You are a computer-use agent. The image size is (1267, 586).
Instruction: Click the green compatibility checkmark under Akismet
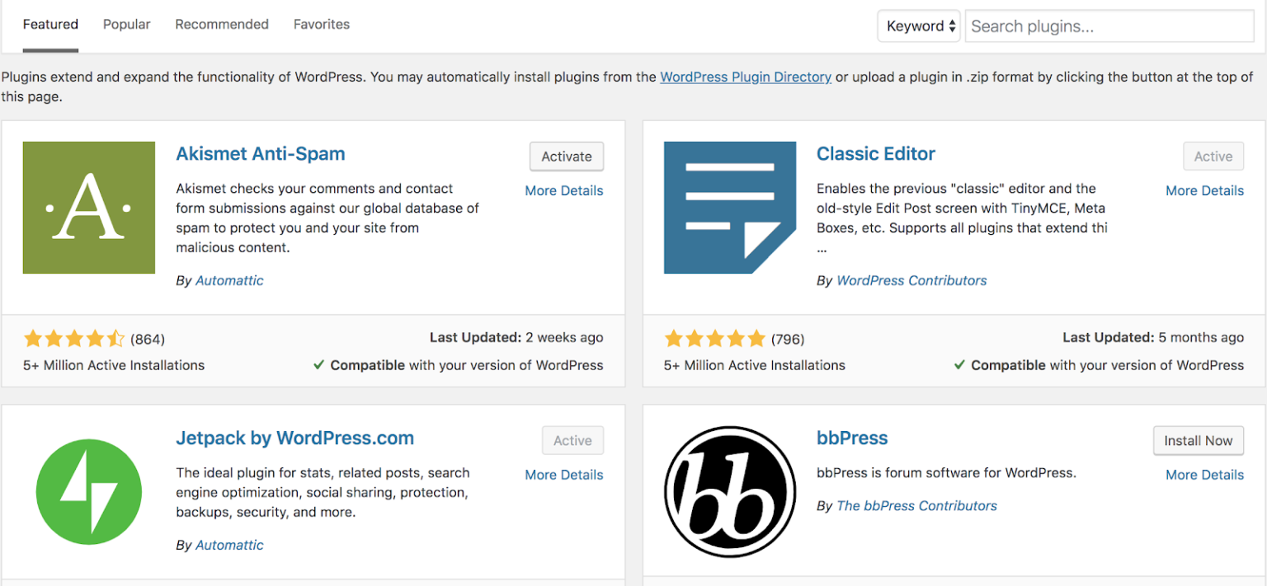(x=318, y=365)
